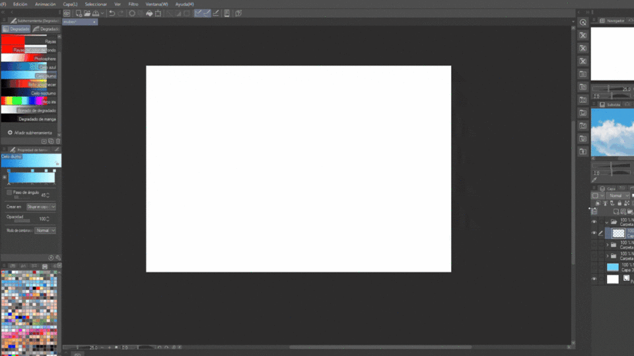The image size is (634, 356).
Task: Select the Degradado de manga preset
Action: point(28,119)
